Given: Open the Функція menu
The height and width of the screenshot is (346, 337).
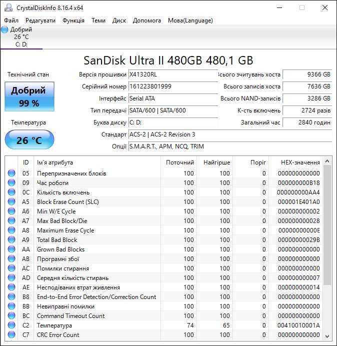Looking at the screenshot, I should coord(73,20).
